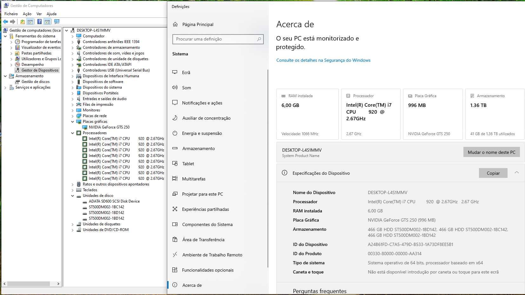The height and width of the screenshot is (295, 525).
Task: Collapse the DESKTOP-L4S1MMV device tree root
Action: (67, 30)
